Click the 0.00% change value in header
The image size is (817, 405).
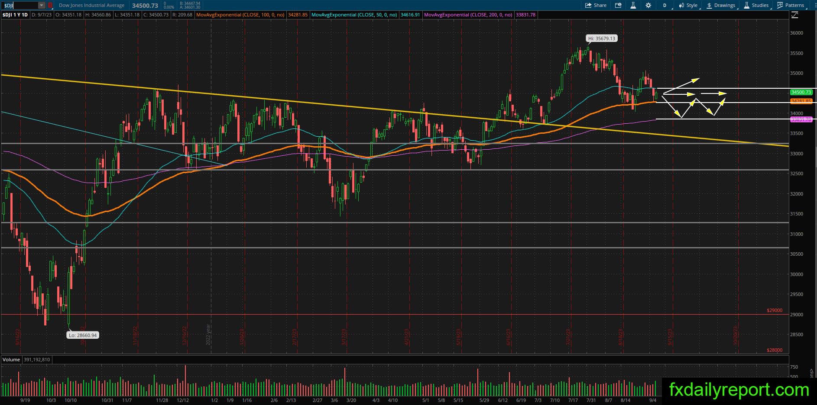[169, 7]
